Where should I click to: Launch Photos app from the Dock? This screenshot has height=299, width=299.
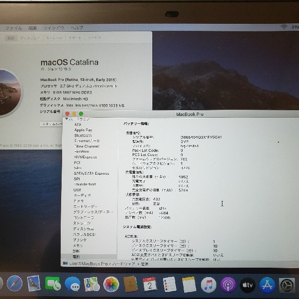click(x=111, y=285)
